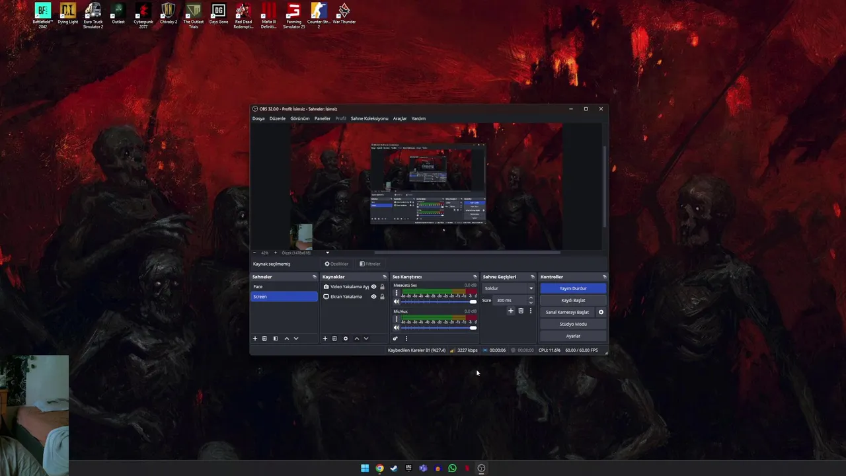Open source properties gear in the Kaynaklar toolbar
The height and width of the screenshot is (476, 846).
(345, 338)
